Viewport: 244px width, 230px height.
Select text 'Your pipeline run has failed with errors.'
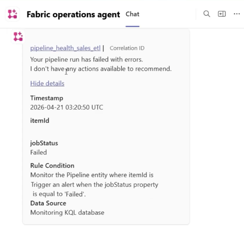click(x=86, y=59)
